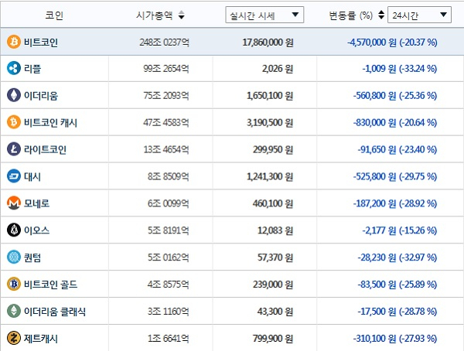Open 이더리움 coin name
This screenshot has width=464, height=351.
click(x=41, y=96)
